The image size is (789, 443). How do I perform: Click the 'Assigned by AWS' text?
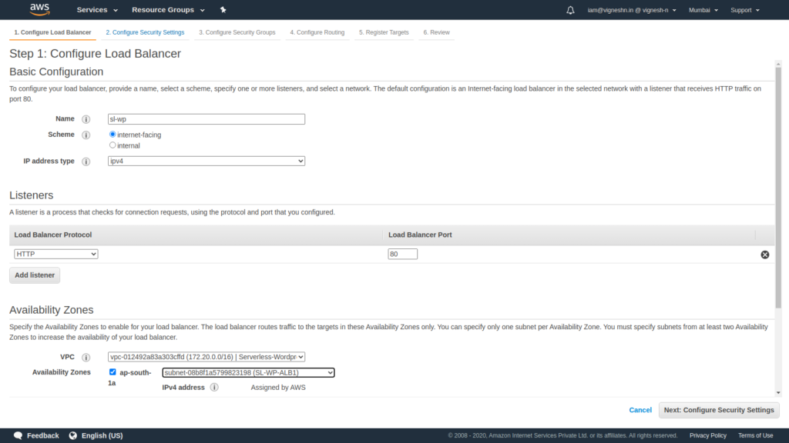coord(278,388)
